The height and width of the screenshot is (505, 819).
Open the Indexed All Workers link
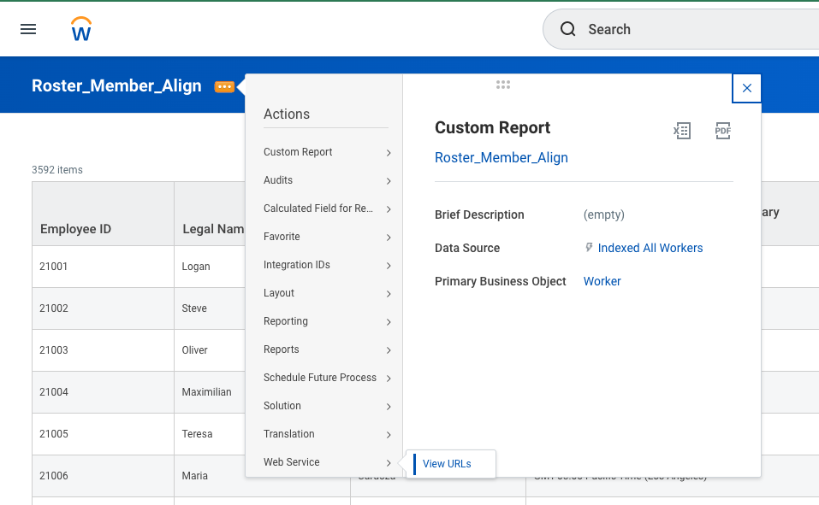[x=650, y=248]
